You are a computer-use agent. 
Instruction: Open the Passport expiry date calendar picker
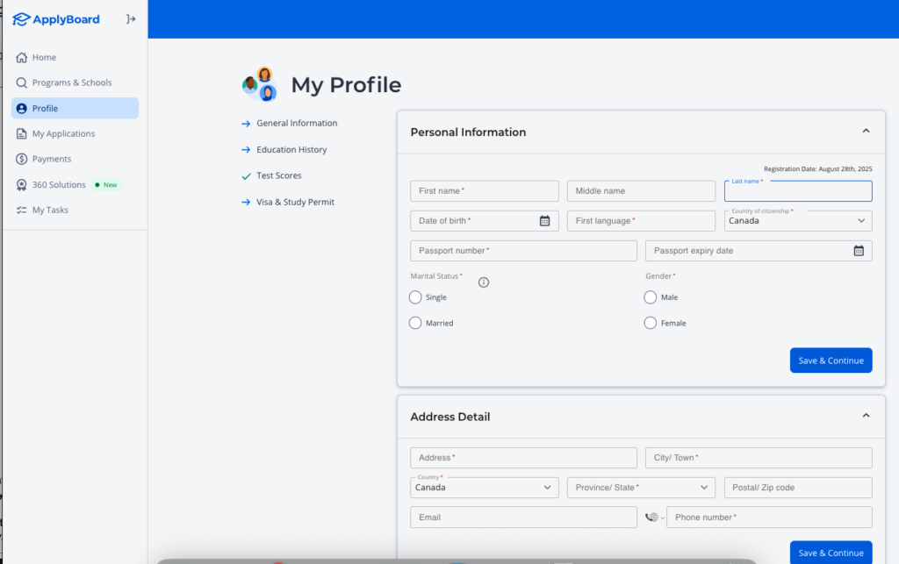[x=858, y=250]
